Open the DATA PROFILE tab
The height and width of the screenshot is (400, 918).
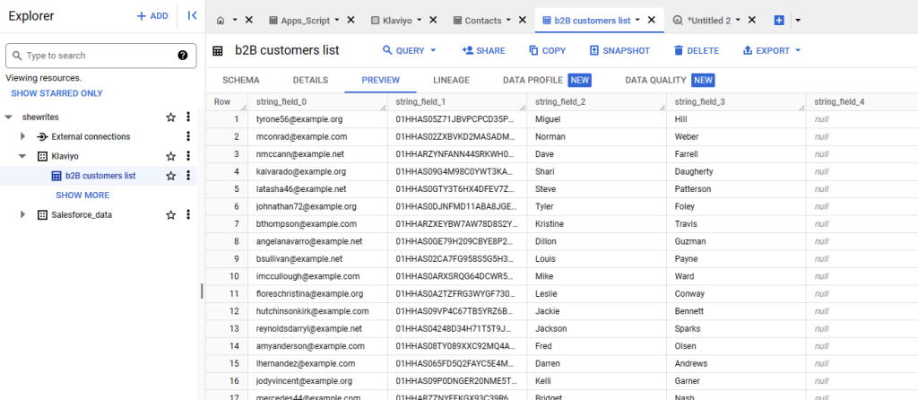[x=547, y=80]
